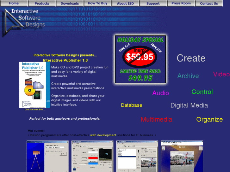Screen dimensions: 230x172
Task: Click the magenta word 'Audio'
Action: pyautogui.click(x=161, y=93)
